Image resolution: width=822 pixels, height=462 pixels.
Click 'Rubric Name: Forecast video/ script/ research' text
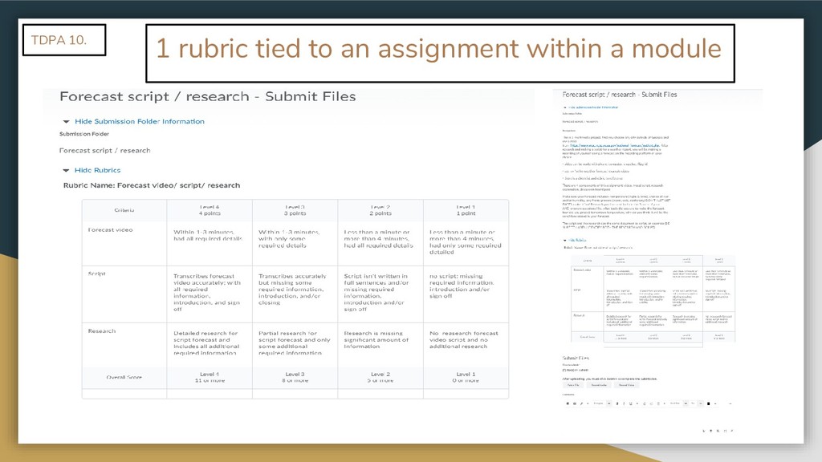coord(152,185)
